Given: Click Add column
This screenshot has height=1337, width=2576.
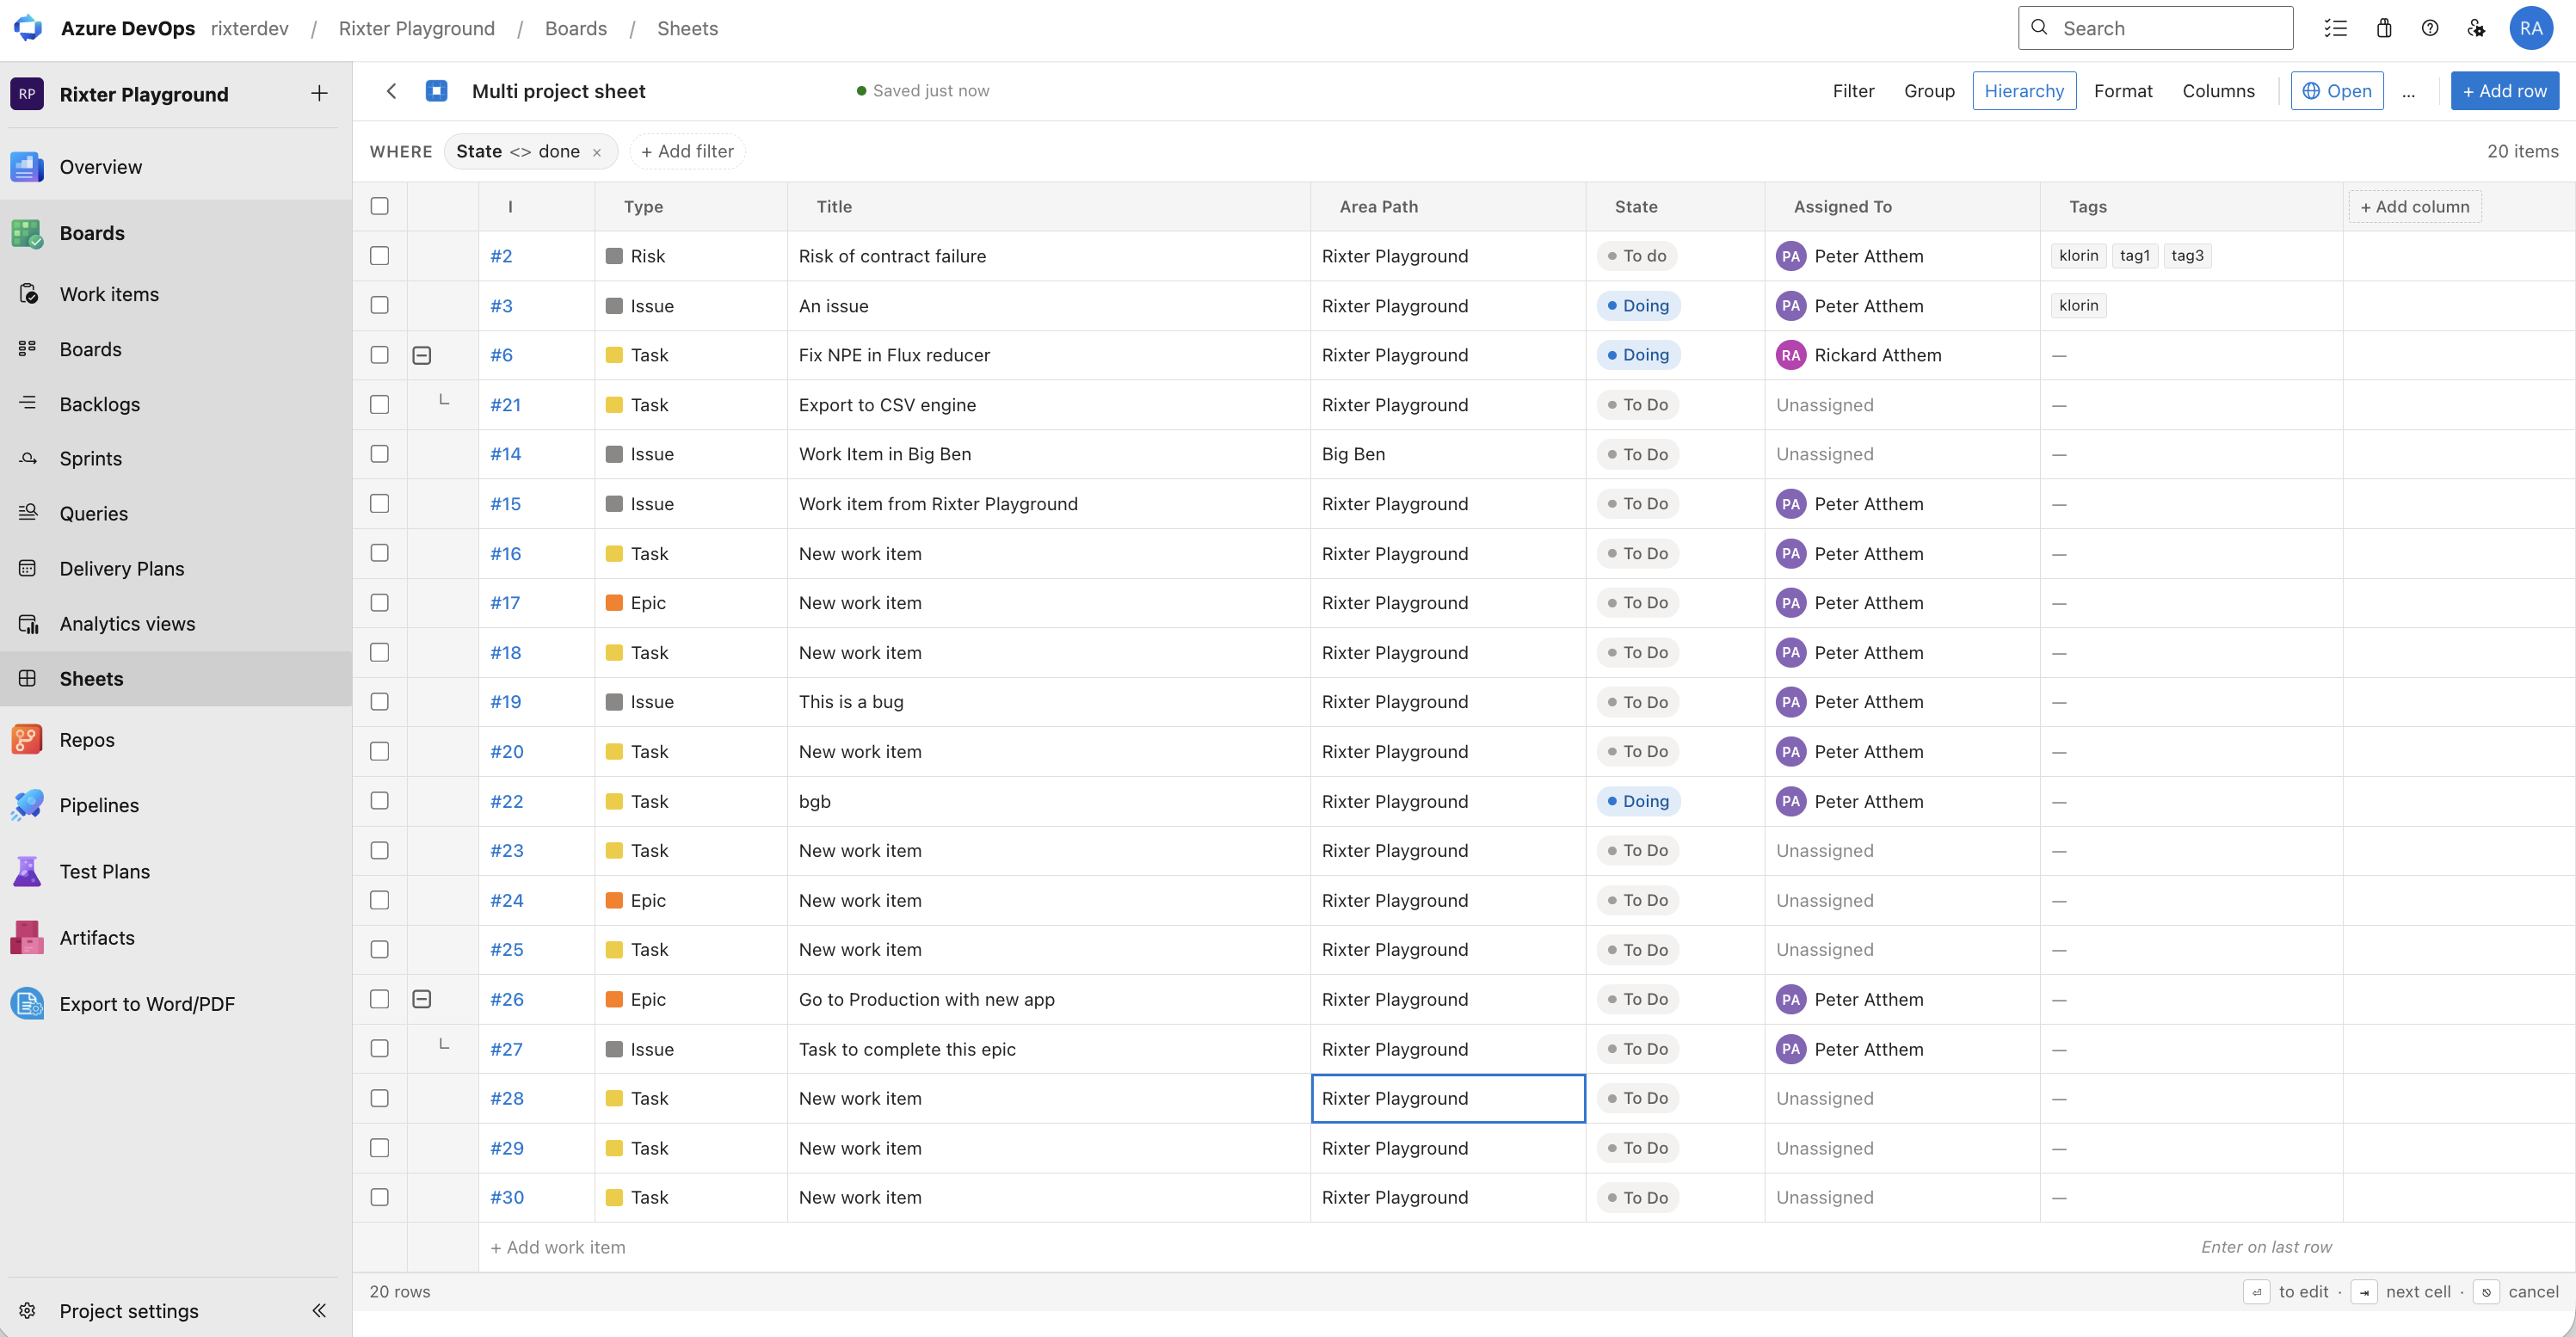Looking at the screenshot, I should [2415, 207].
